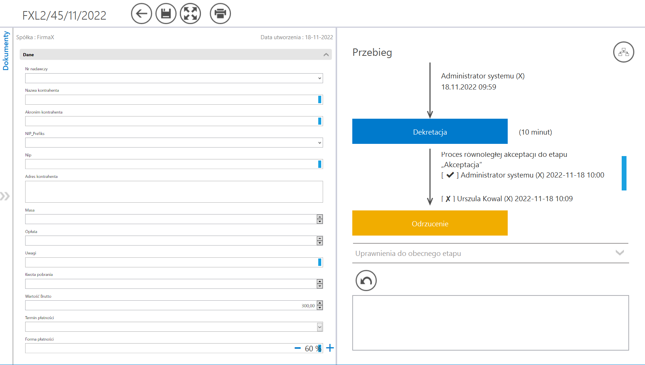Save the document with floppy icon
The width and height of the screenshot is (645, 365).
click(166, 14)
